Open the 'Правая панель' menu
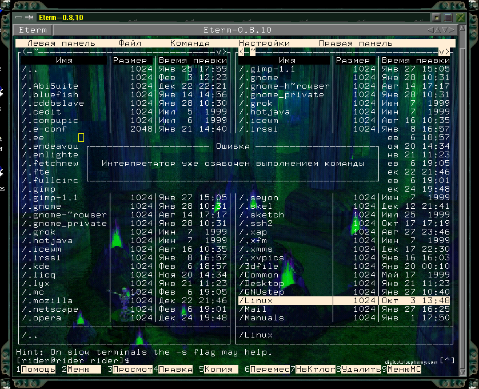The image size is (479, 389). (356, 43)
